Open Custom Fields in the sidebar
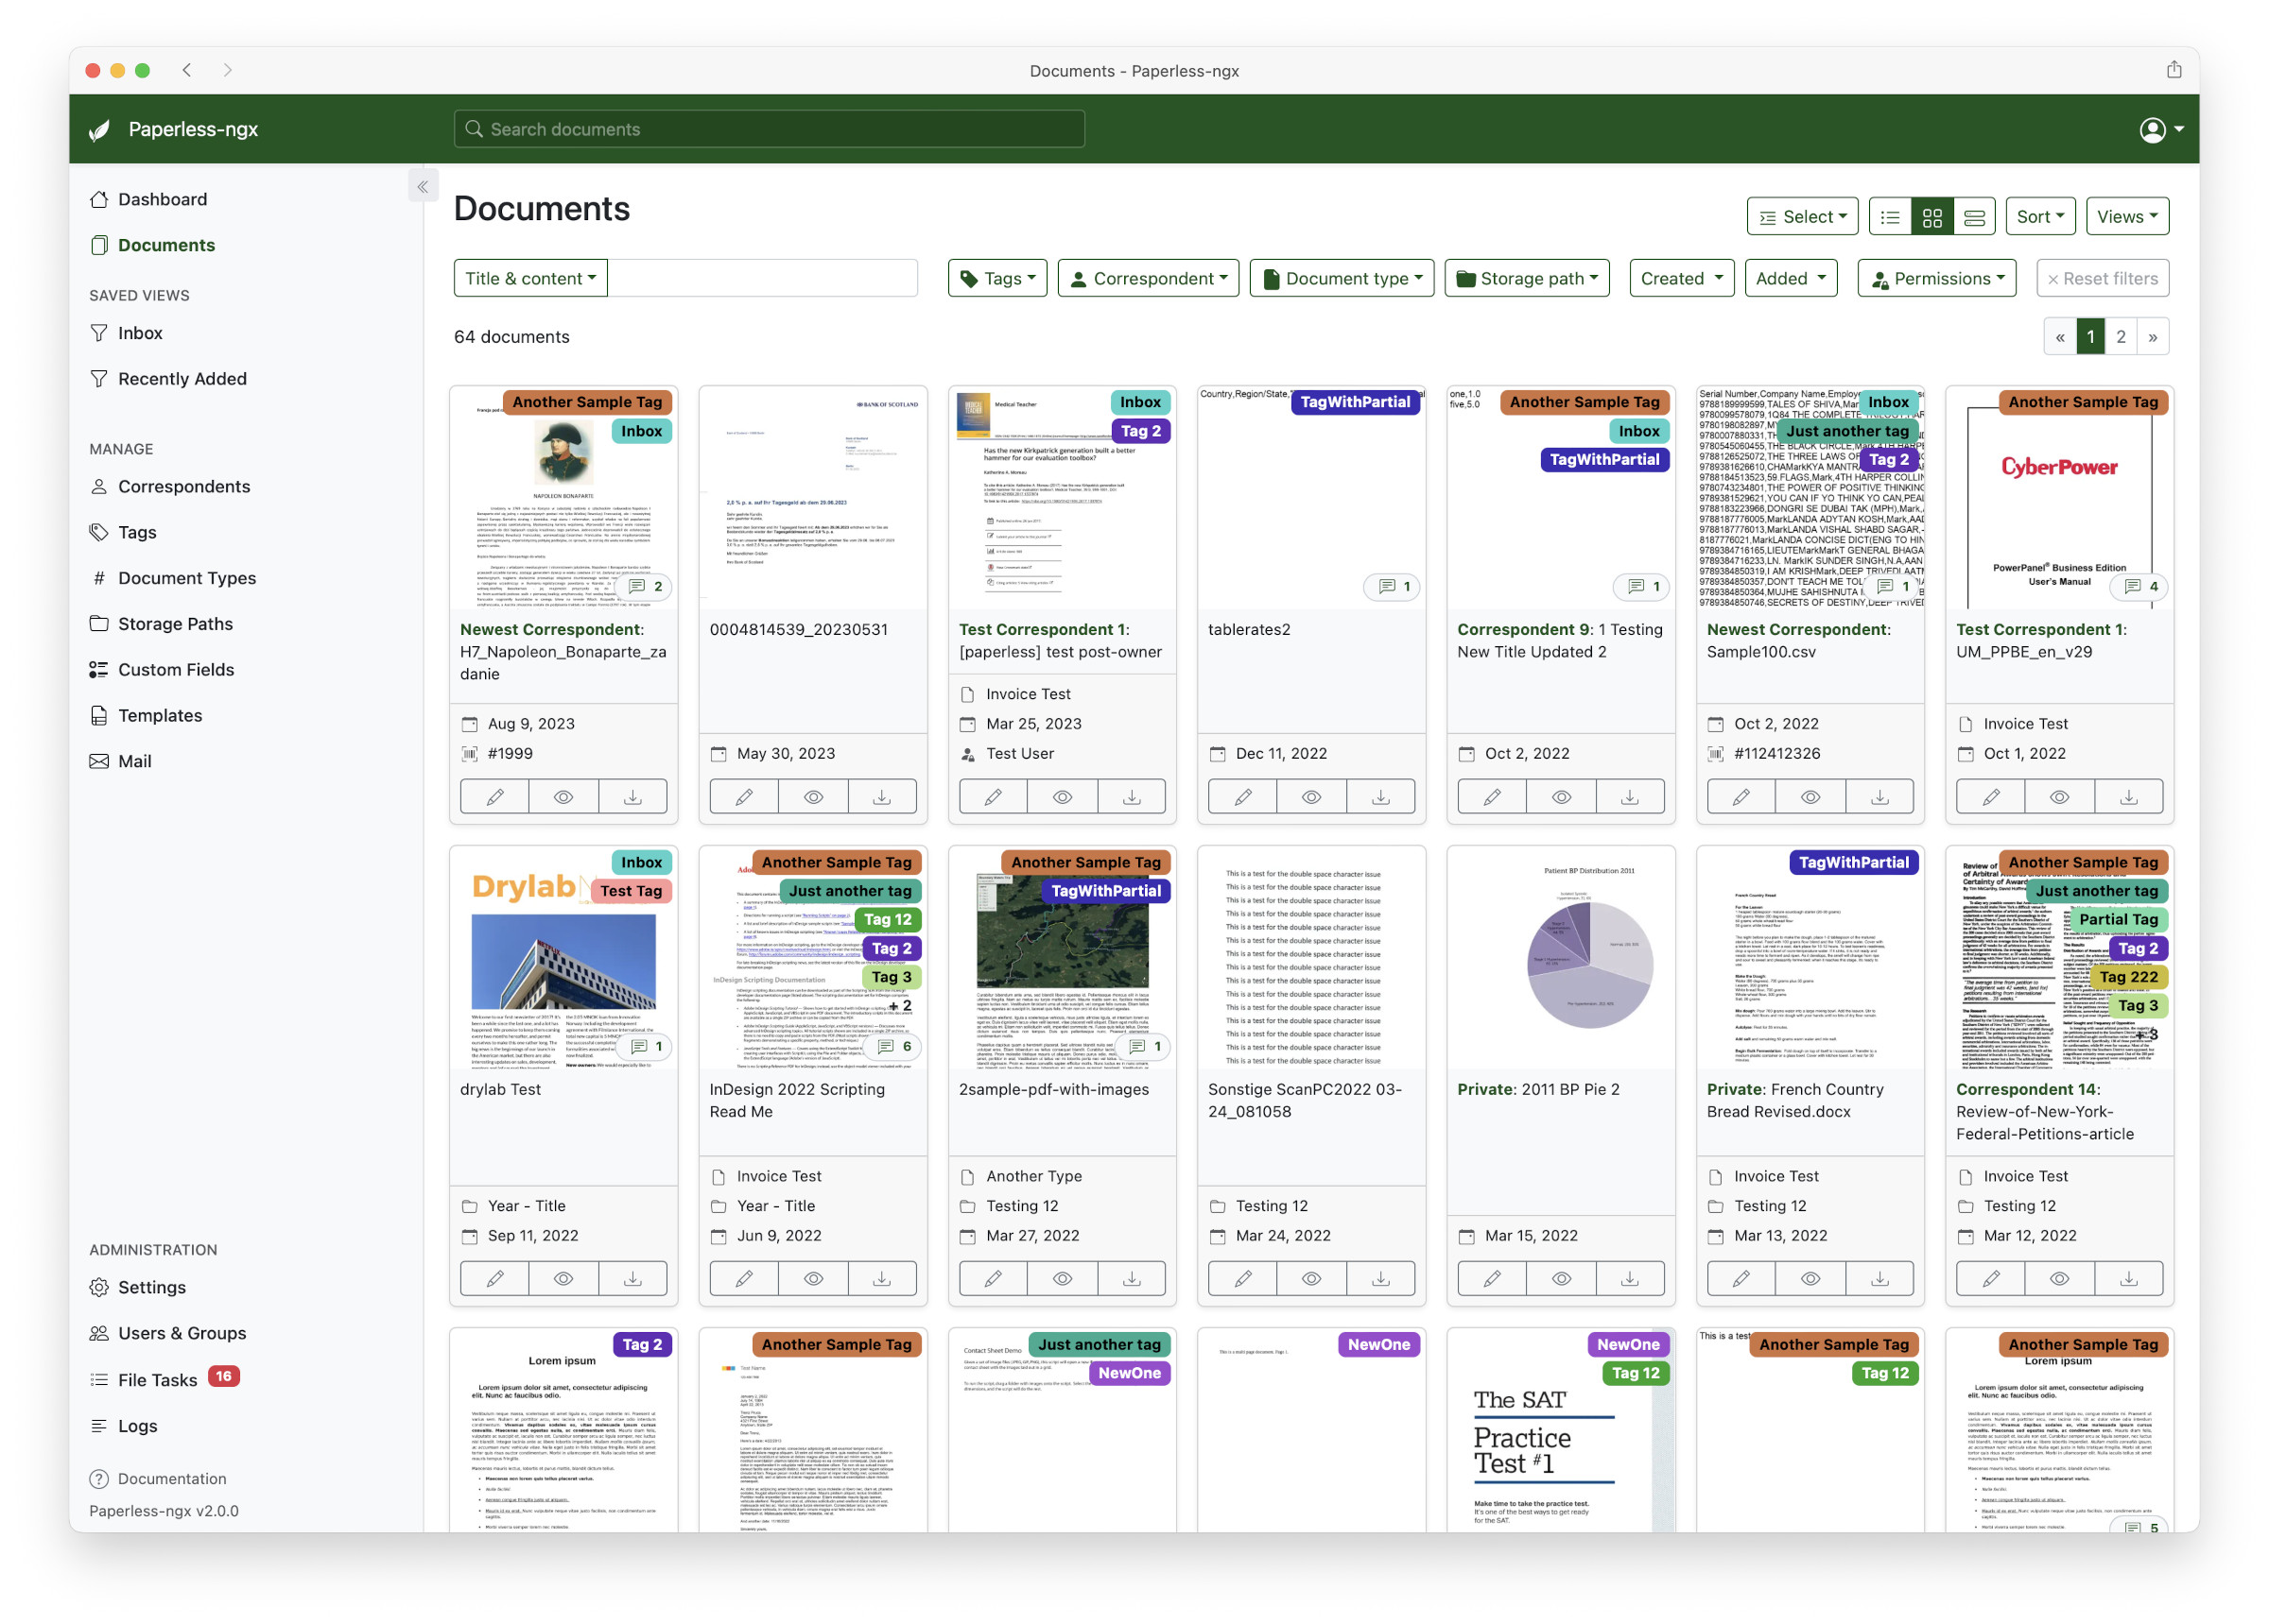The image size is (2269, 1624). pyautogui.click(x=175, y=669)
